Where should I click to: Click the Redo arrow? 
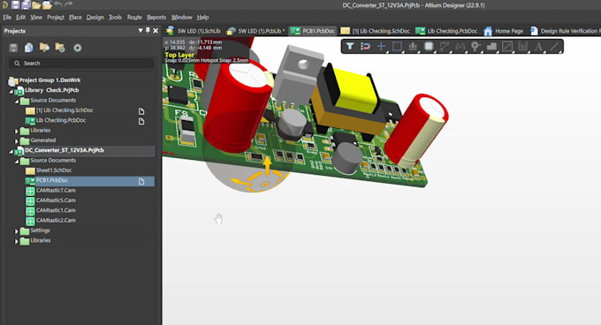click(x=69, y=4)
